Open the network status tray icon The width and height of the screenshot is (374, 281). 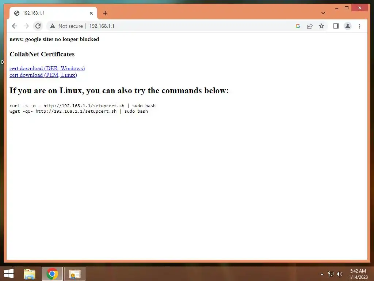[x=331, y=274]
